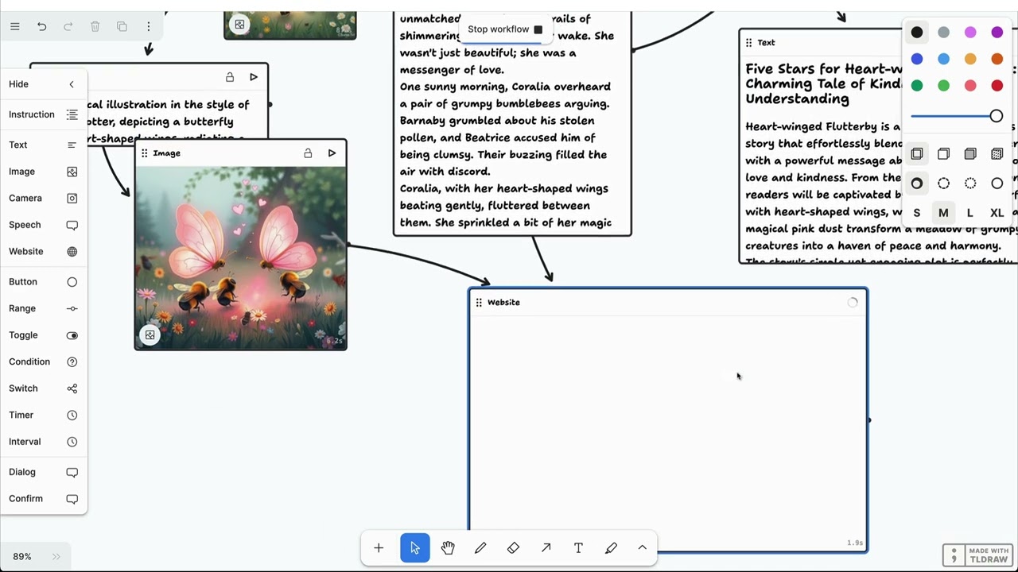Pick the black color swatch
The width and height of the screenshot is (1018, 572).
[x=917, y=33]
